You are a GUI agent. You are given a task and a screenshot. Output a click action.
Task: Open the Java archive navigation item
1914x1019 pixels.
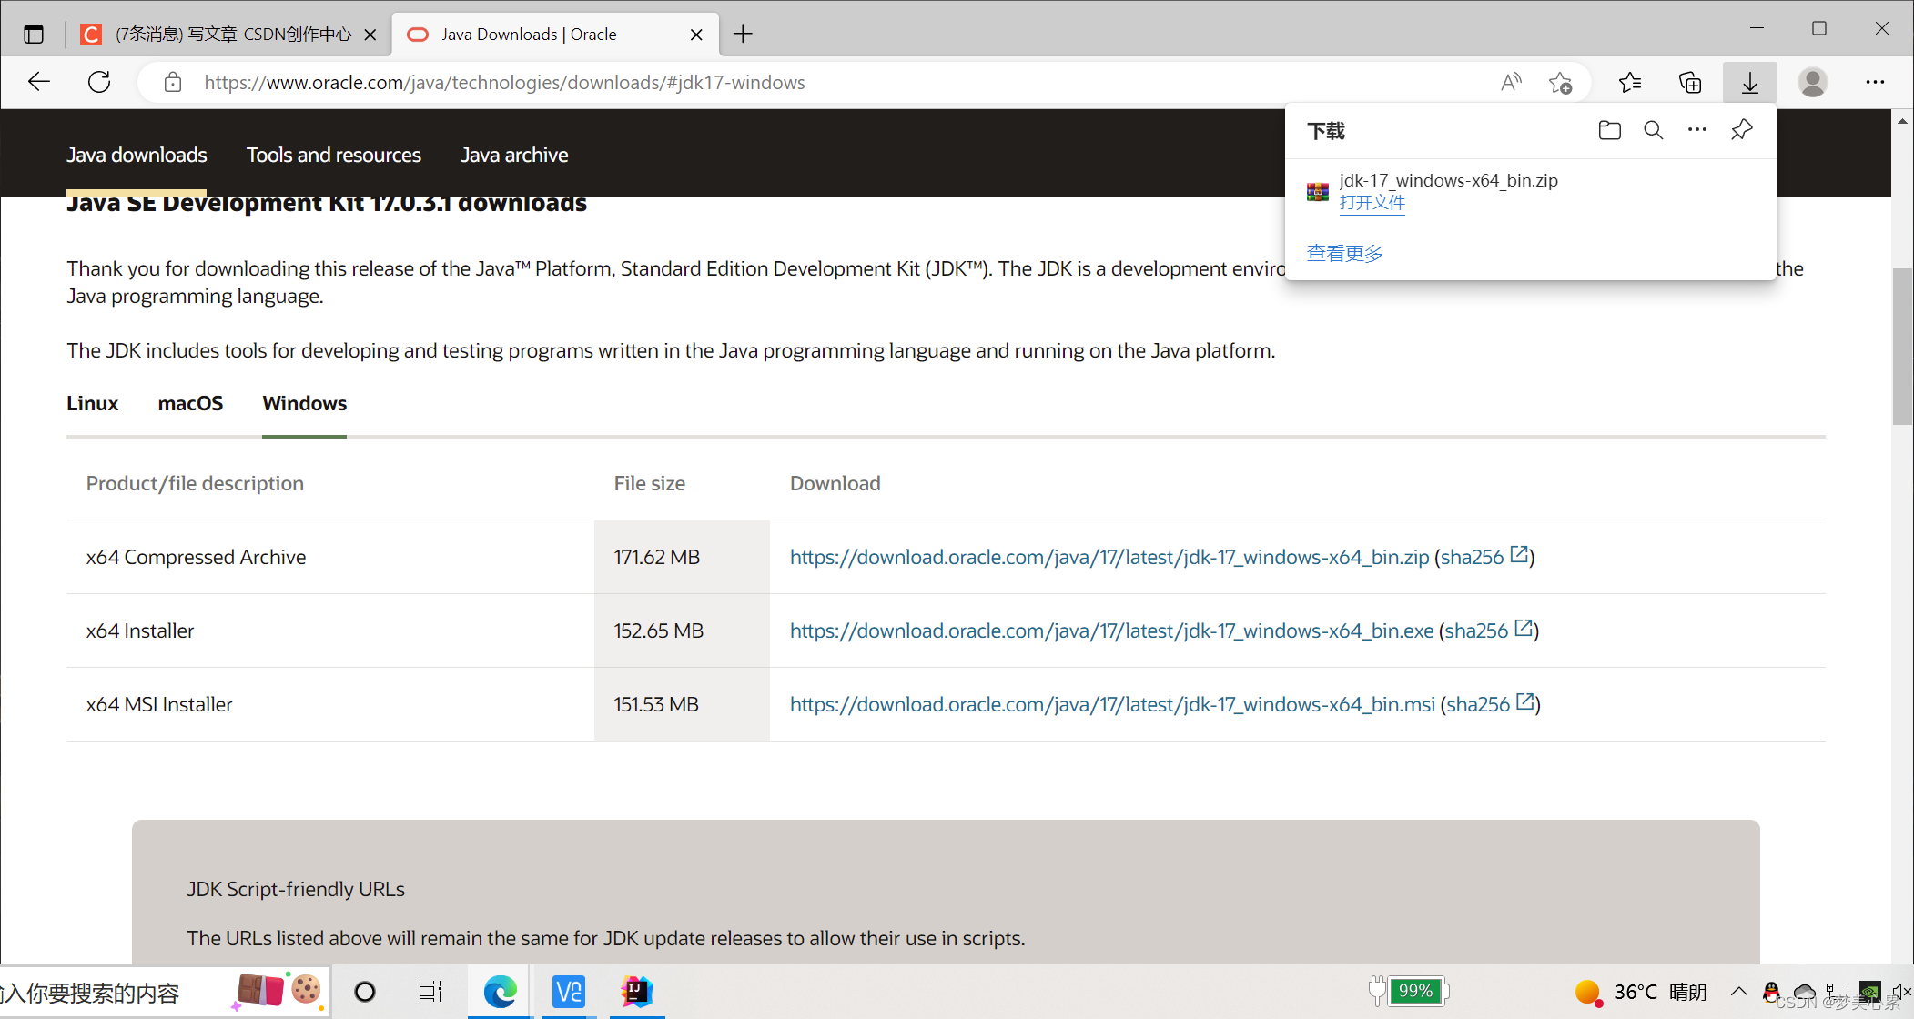pyautogui.click(x=513, y=155)
